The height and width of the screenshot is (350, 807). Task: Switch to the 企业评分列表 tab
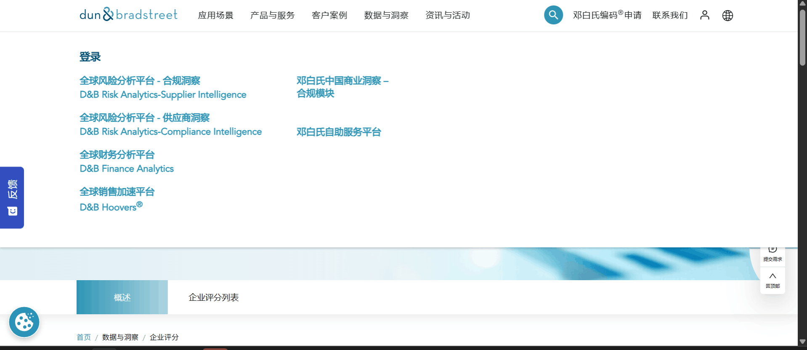[214, 297]
